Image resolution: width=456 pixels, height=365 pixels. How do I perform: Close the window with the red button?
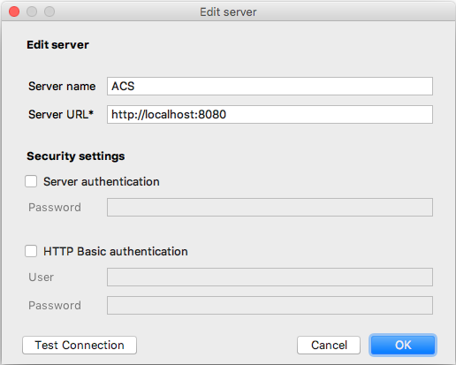coord(14,11)
